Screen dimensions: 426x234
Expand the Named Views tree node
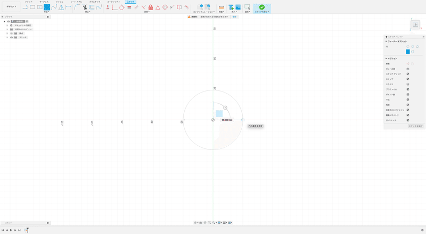click(x=7, y=29)
